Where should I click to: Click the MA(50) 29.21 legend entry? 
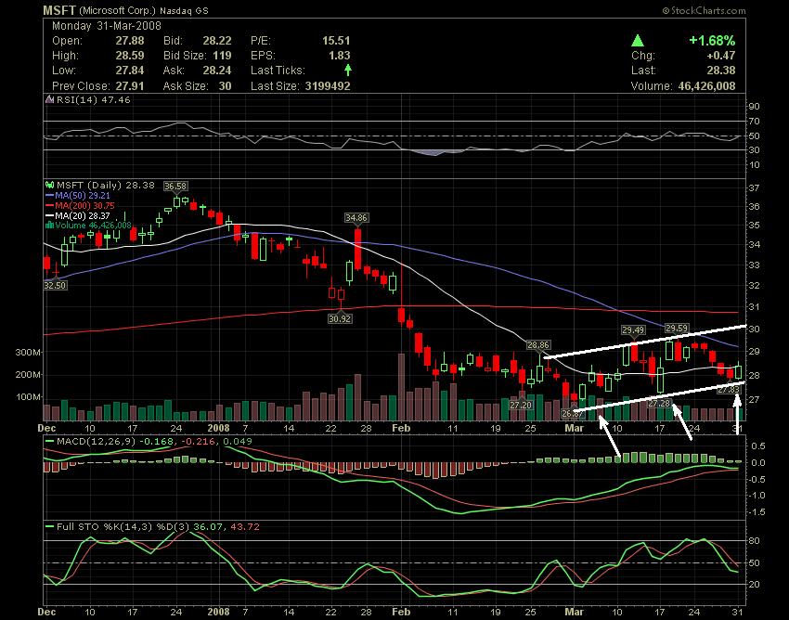(x=83, y=195)
